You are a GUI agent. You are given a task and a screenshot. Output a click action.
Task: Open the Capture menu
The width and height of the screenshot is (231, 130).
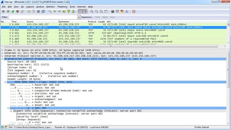[30, 7]
